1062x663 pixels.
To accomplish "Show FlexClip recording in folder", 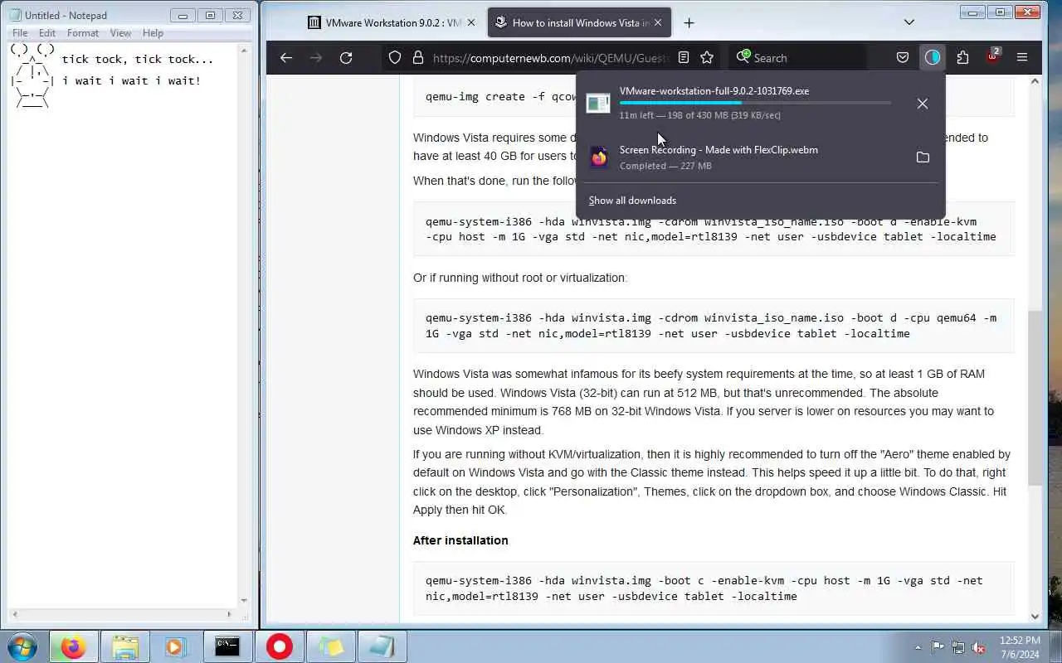I will coord(923,157).
